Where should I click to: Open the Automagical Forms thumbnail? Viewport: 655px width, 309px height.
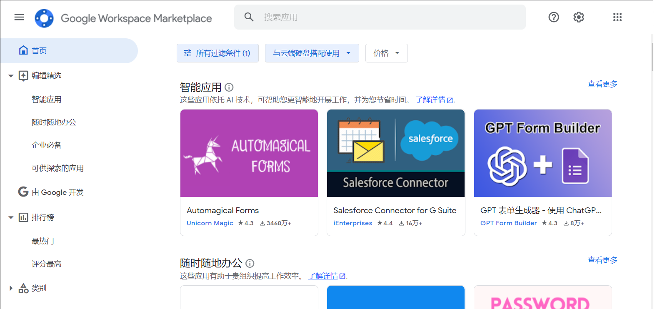[249, 153]
